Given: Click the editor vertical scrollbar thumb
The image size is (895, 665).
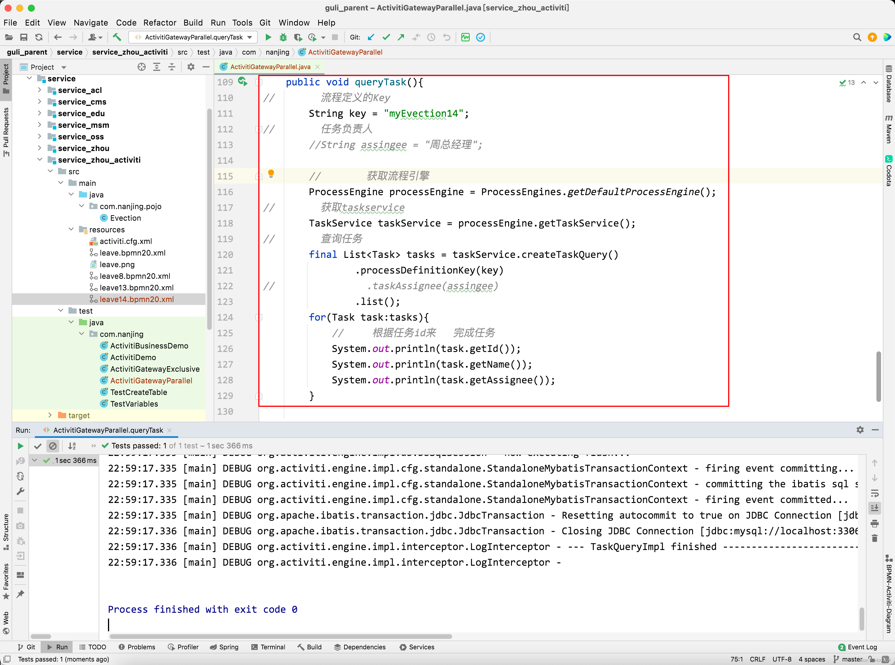Looking at the screenshot, I should click(x=878, y=376).
